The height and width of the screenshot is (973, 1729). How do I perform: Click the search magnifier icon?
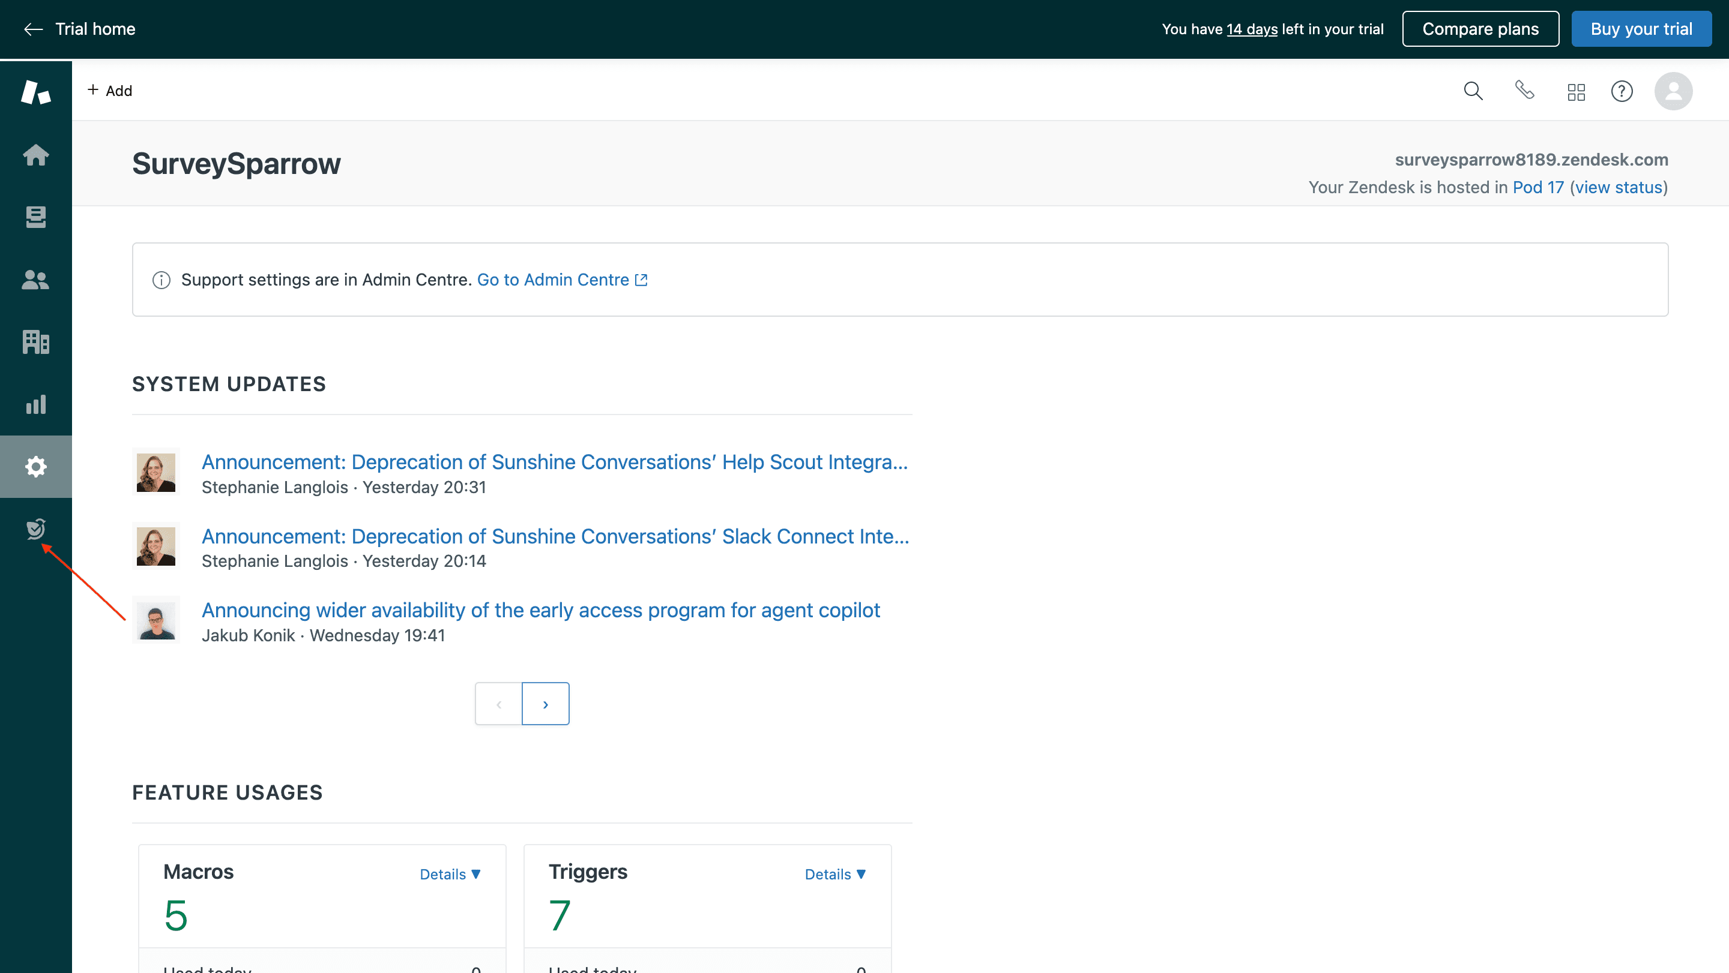(1473, 91)
